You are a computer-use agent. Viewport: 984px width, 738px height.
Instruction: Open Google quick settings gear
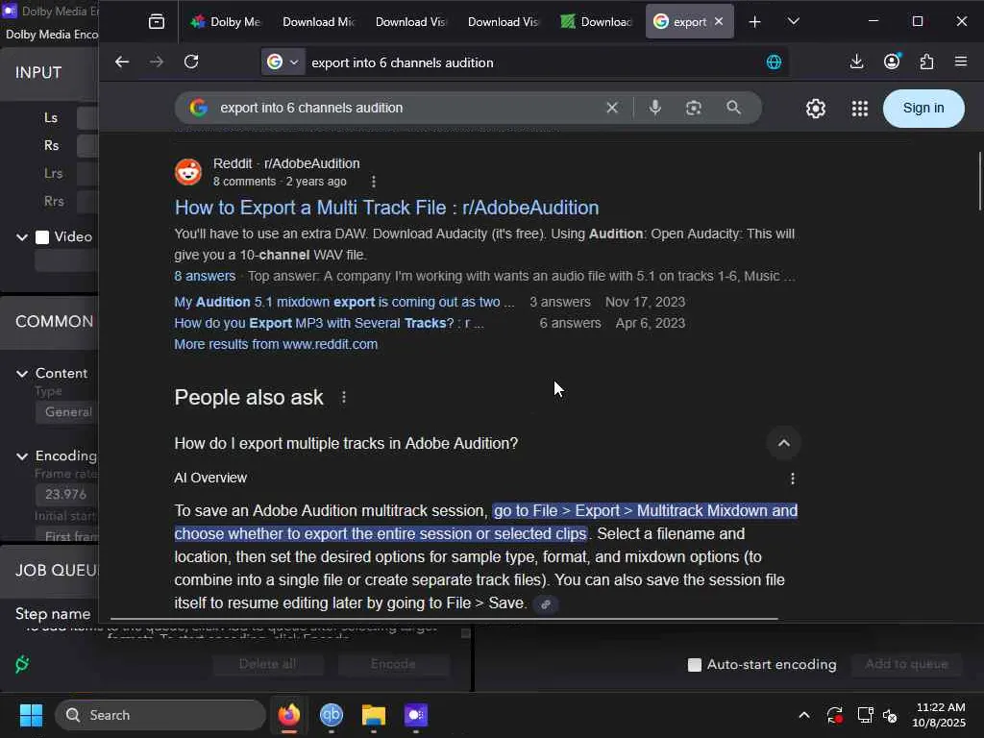tap(815, 109)
